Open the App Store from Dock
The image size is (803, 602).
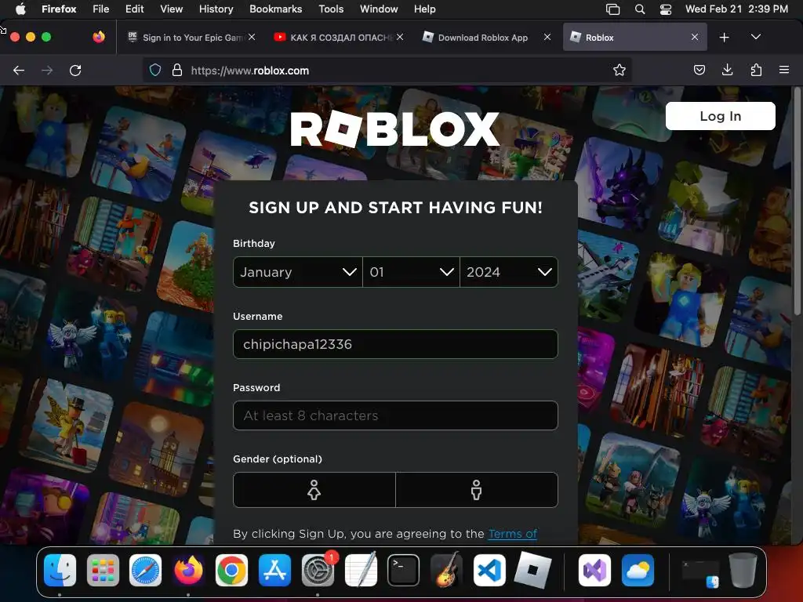(274, 571)
